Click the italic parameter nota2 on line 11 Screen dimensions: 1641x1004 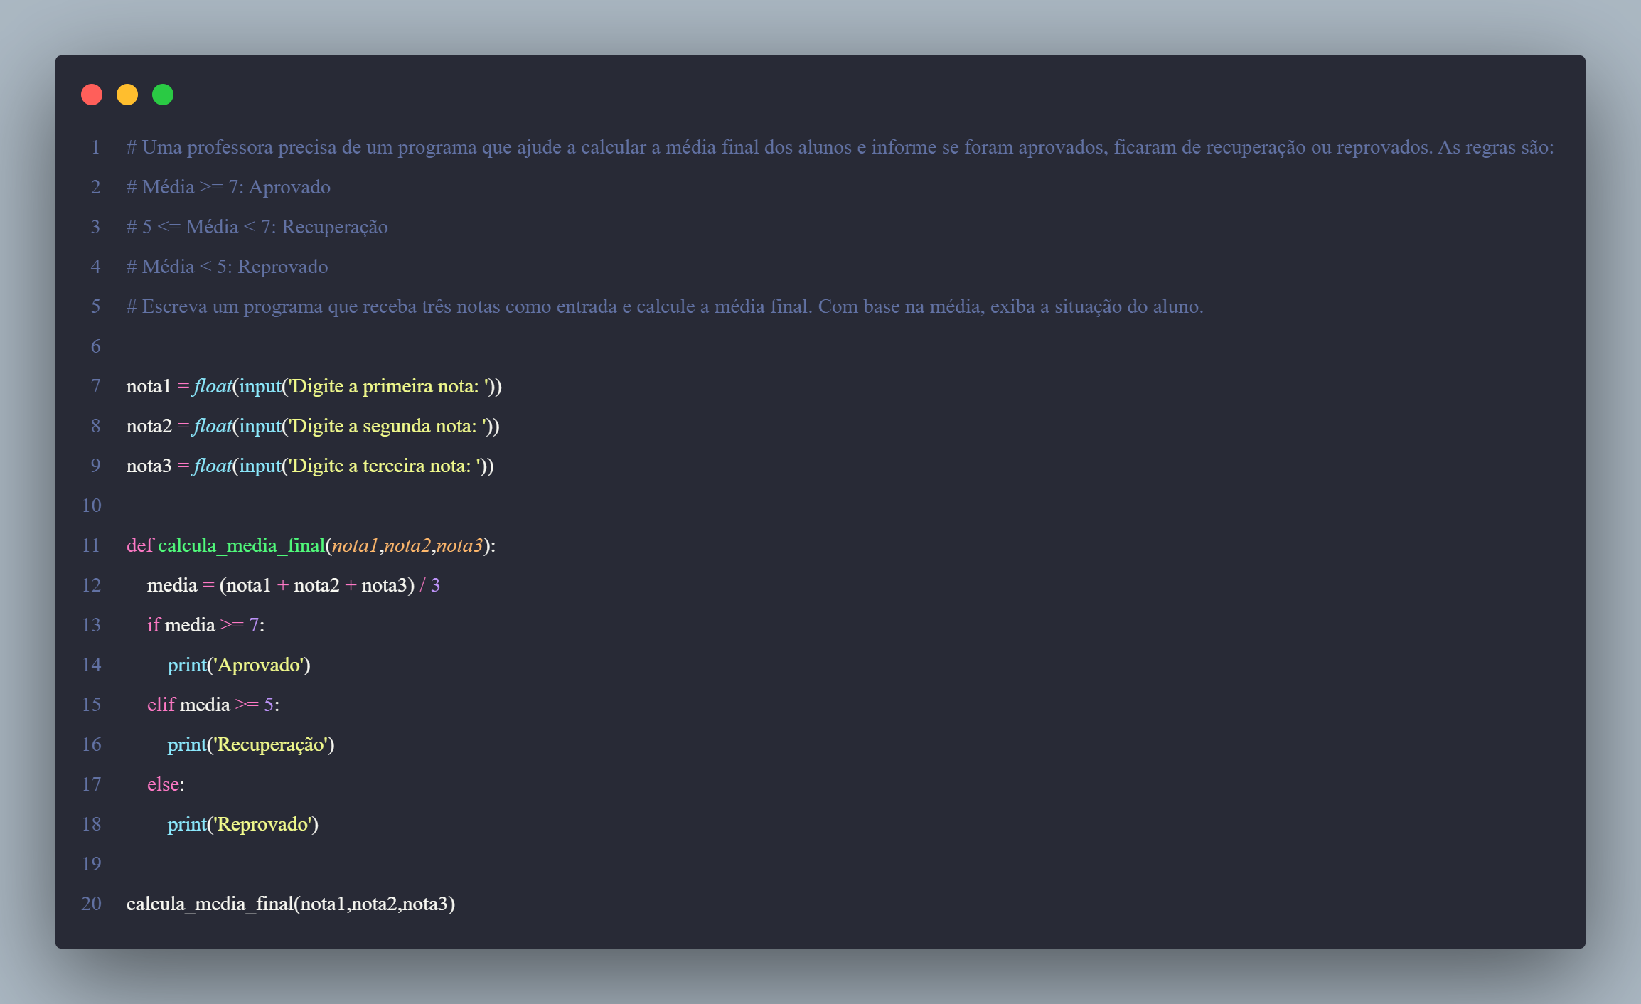pos(407,545)
